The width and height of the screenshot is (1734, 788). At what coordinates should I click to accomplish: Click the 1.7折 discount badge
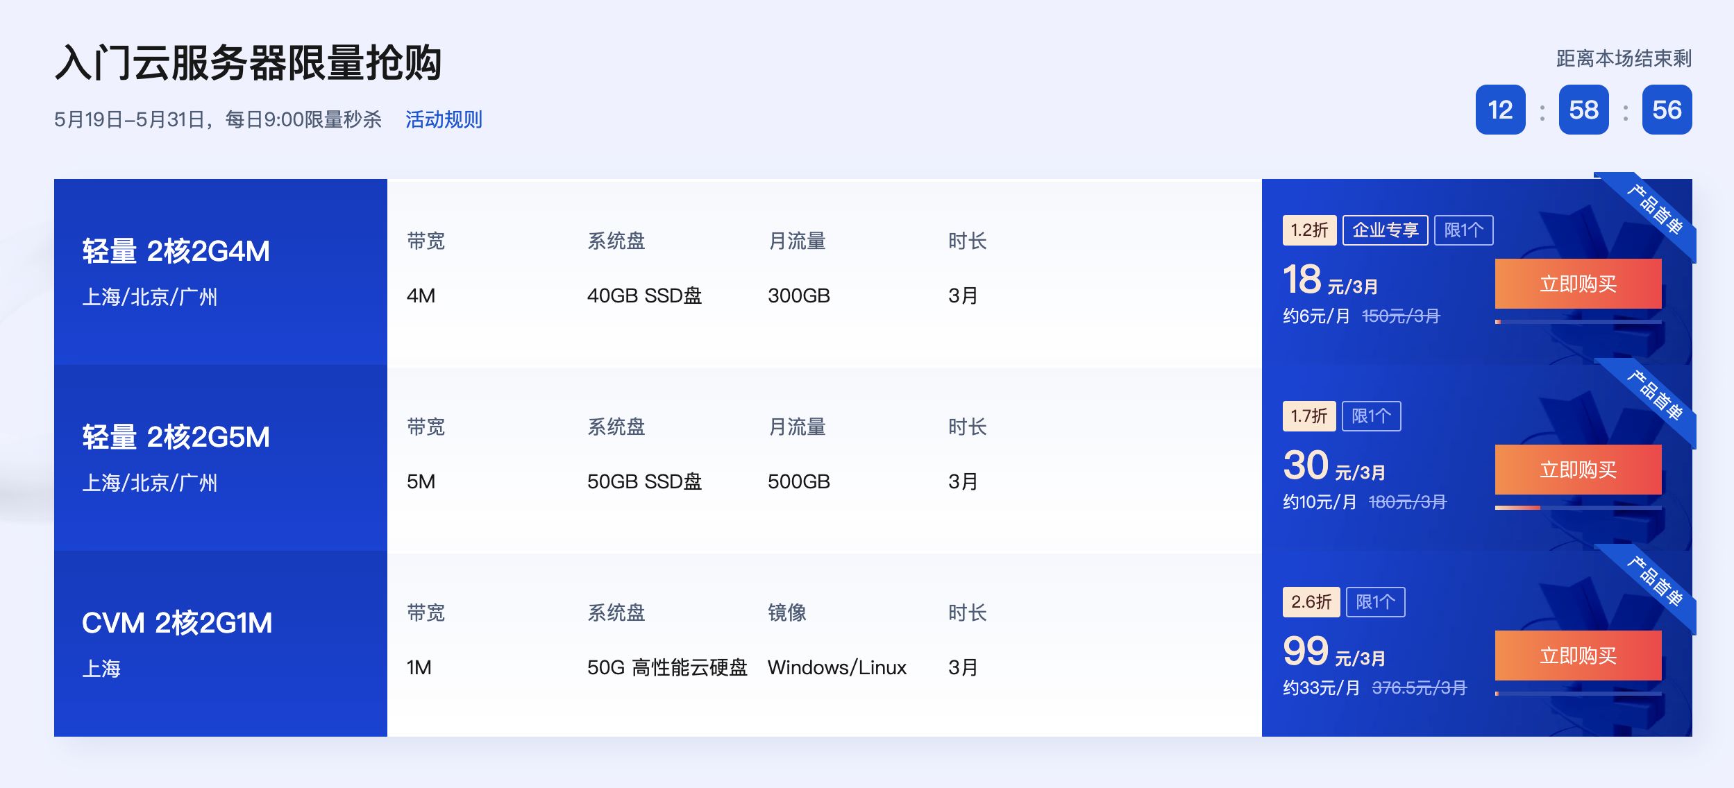(x=1309, y=416)
